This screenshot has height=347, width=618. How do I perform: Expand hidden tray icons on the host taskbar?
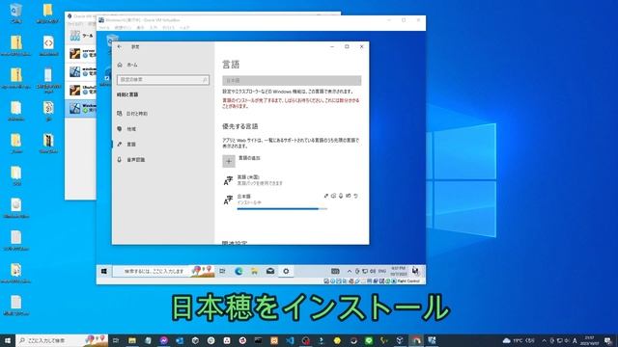tap(544, 340)
